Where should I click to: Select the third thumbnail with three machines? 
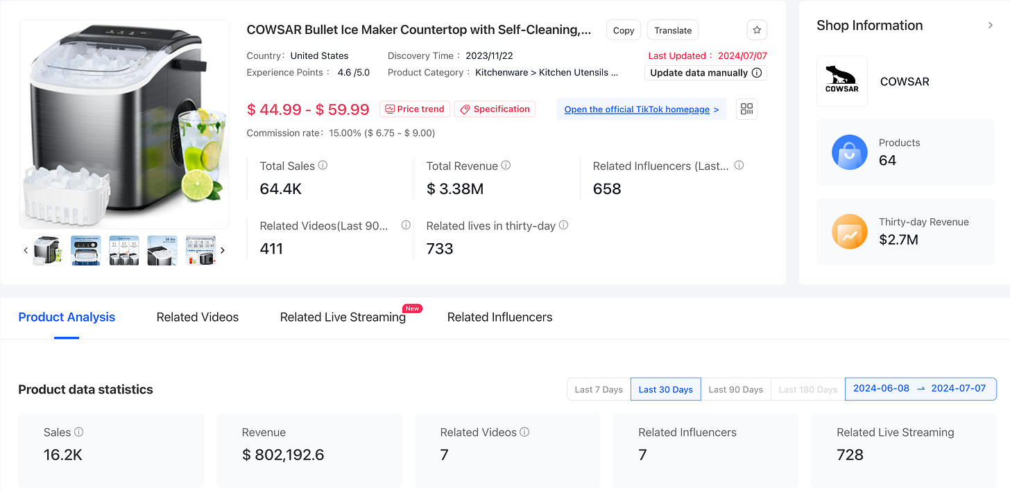[124, 250]
